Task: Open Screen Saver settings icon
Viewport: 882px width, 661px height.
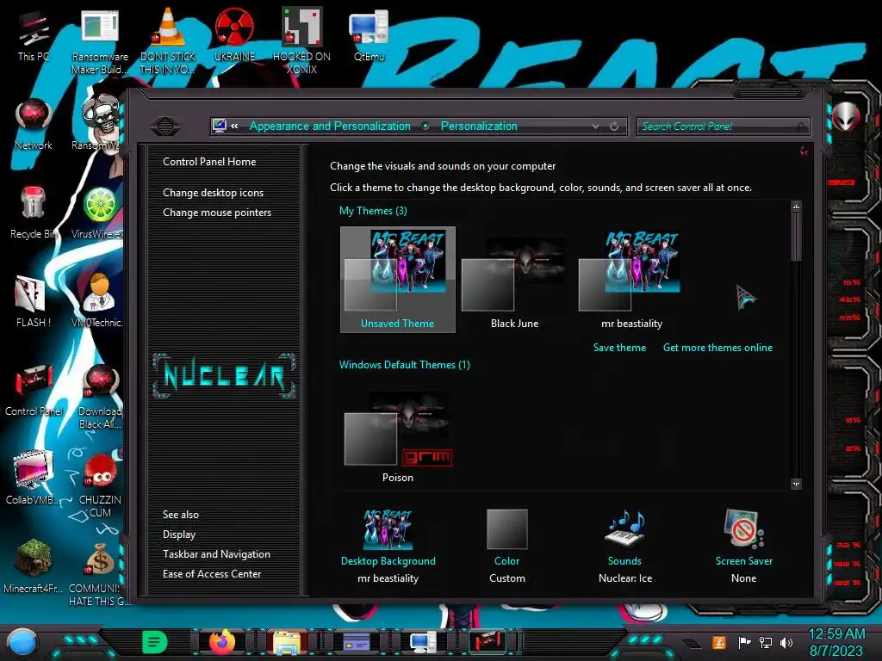Action: point(743,528)
